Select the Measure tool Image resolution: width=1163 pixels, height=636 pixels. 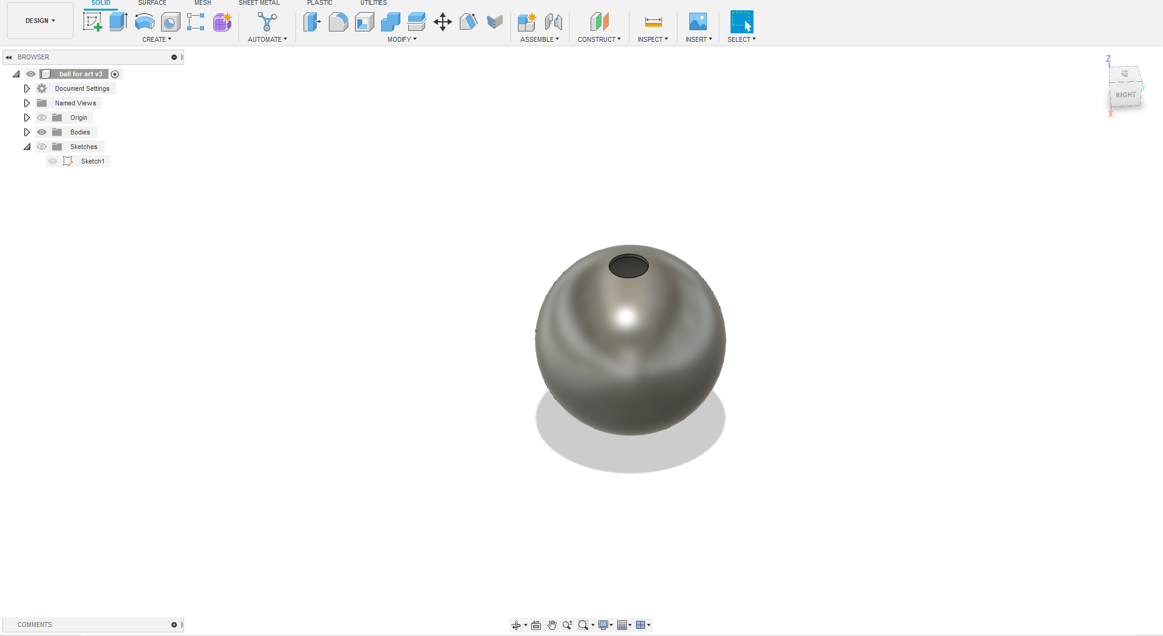[x=653, y=22]
